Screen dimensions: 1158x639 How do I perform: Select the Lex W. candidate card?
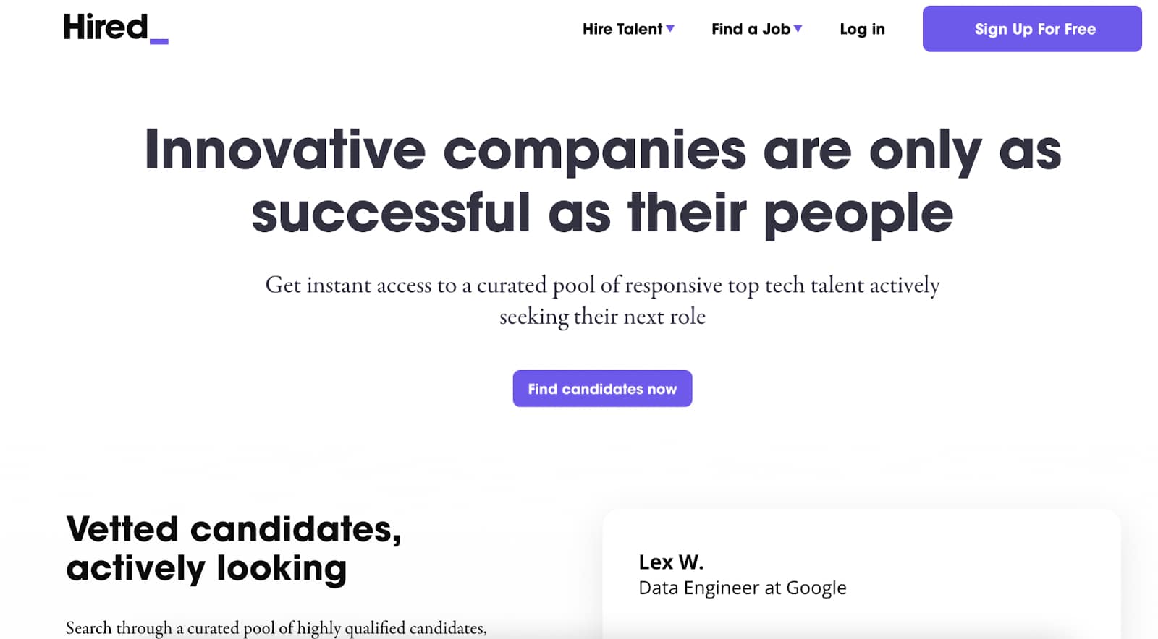[x=861, y=574]
